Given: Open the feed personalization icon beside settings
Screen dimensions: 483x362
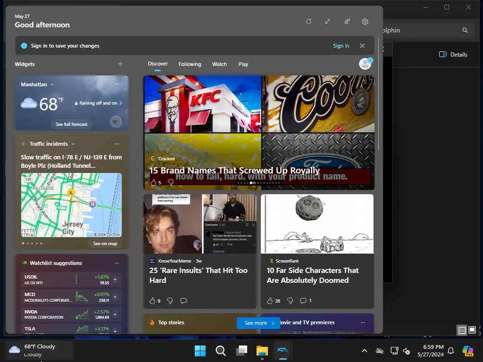Looking at the screenshot, I should coord(347,22).
